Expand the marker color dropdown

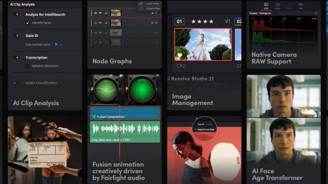tap(61, 44)
